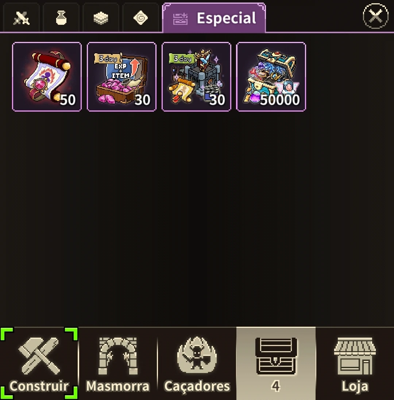Click the stone arch icon above Masmorra
Image resolution: width=394 pixels, height=400 pixels.
tap(118, 356)
